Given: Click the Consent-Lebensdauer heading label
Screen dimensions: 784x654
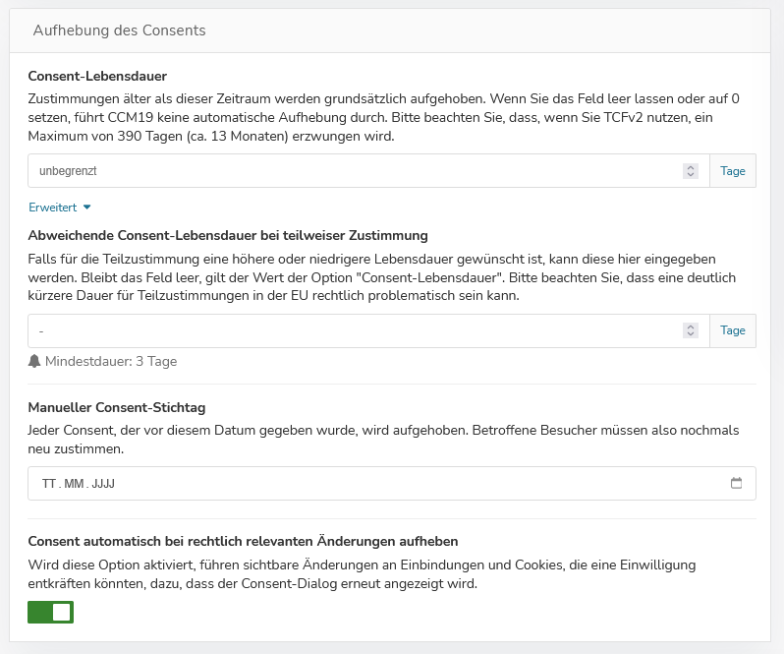Looking at the screenshot, I should 97,76.
